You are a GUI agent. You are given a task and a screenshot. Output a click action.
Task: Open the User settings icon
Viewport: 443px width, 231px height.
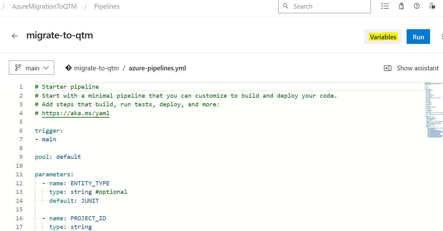tap(432, 6)
